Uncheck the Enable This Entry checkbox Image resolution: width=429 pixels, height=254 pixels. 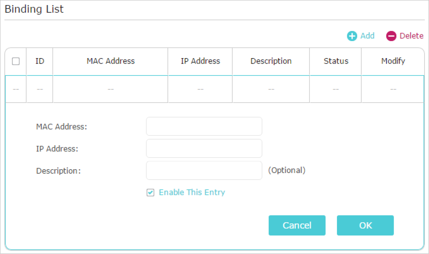click(150, 192)
